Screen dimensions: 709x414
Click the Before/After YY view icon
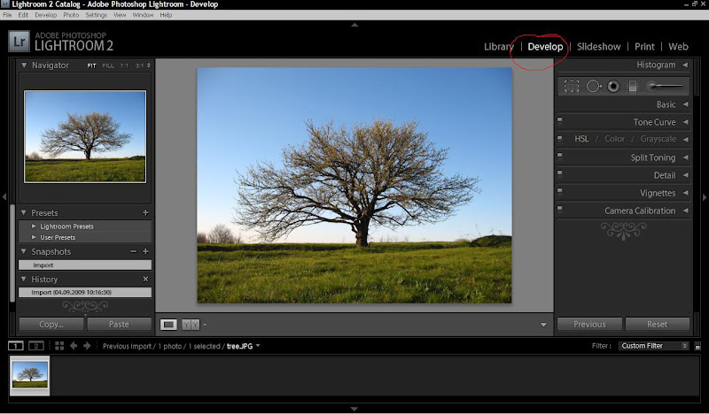point(191,325)
